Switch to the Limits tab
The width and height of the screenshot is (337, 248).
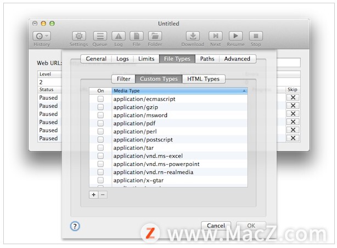pos(147,59)
